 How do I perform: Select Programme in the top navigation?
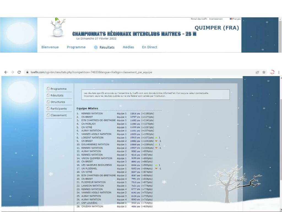click(x=76, y=47)
